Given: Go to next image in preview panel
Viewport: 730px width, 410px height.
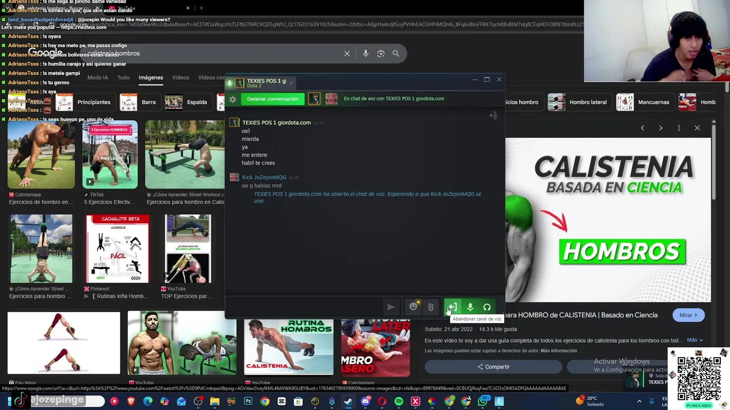Looking at the screenshot, I should [660, 128].
